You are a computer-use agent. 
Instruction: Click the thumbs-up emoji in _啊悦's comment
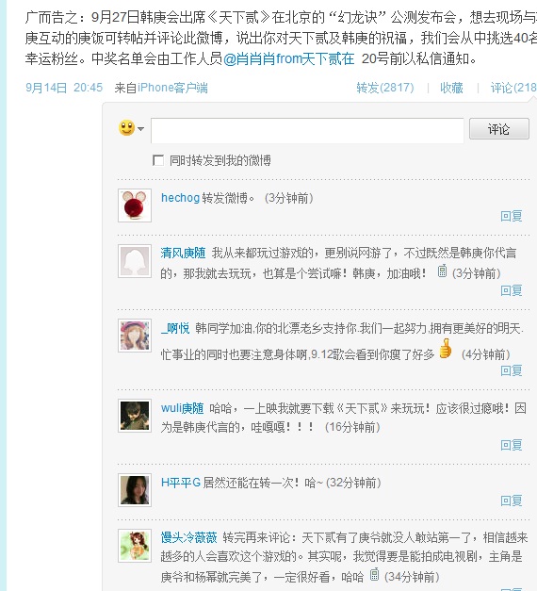(x=446, y=348)
